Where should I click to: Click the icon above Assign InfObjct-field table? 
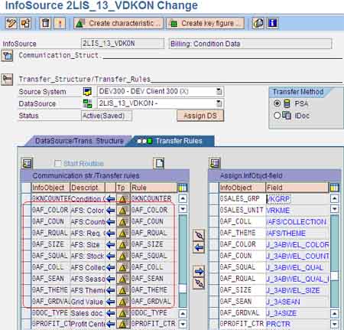[215, 163]
